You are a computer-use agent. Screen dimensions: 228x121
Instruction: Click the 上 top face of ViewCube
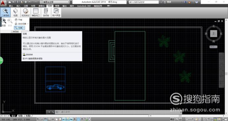coord(214,34)
